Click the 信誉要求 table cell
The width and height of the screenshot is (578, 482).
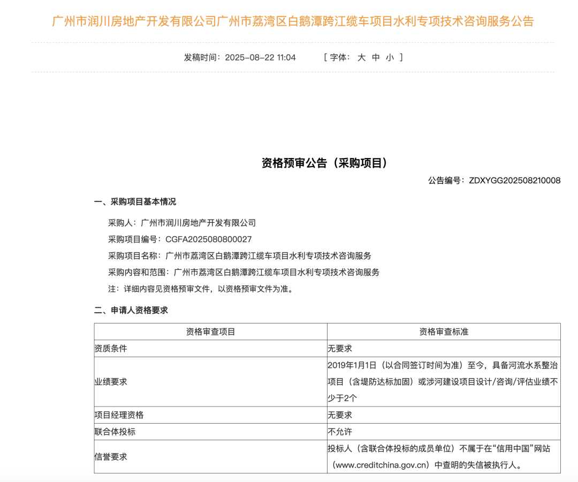[111, 457]
